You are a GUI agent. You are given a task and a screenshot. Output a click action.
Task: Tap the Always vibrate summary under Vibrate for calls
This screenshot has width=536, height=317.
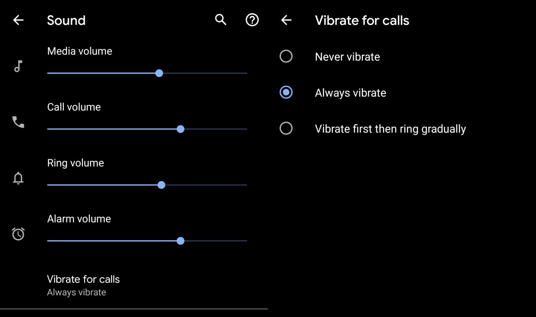pos(77,293)
